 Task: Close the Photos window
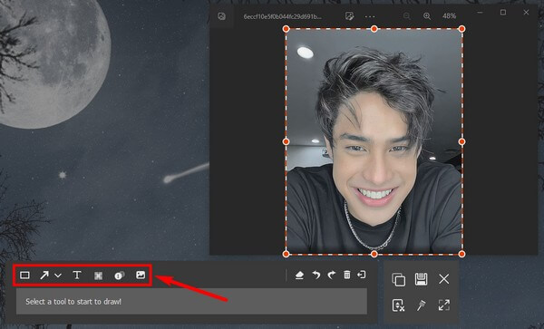526,13
